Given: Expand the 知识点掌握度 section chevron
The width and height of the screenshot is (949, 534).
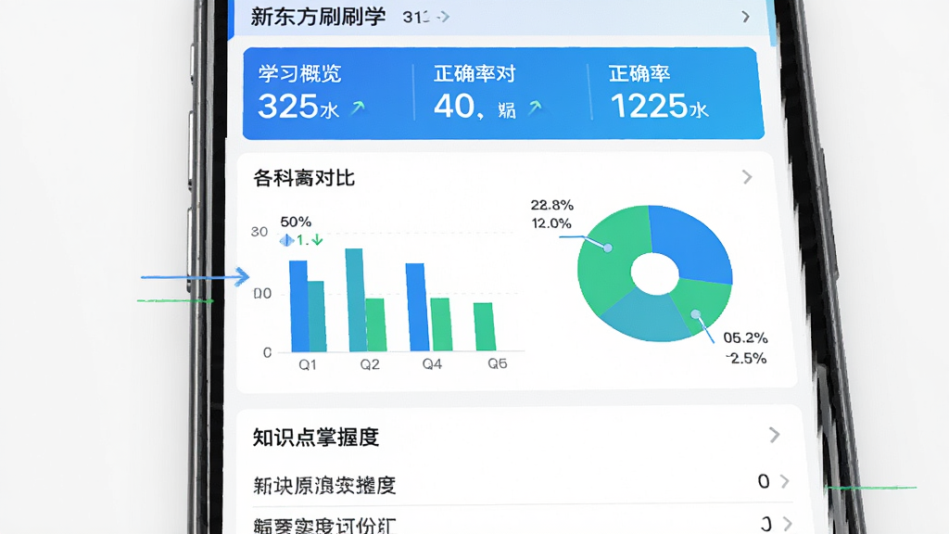Looking at the screenshot, I should point(774,435).
